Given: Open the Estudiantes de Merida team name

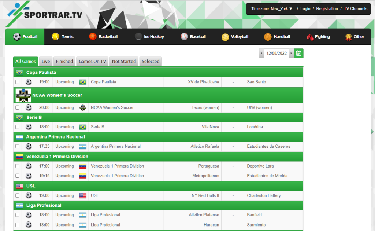Looking at the screenshot, I should pyautogui.click(x=267, y=176).
